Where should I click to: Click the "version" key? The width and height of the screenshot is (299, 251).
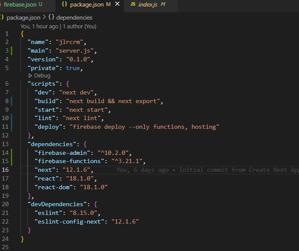pyautogui.click(x=43, y=60)
